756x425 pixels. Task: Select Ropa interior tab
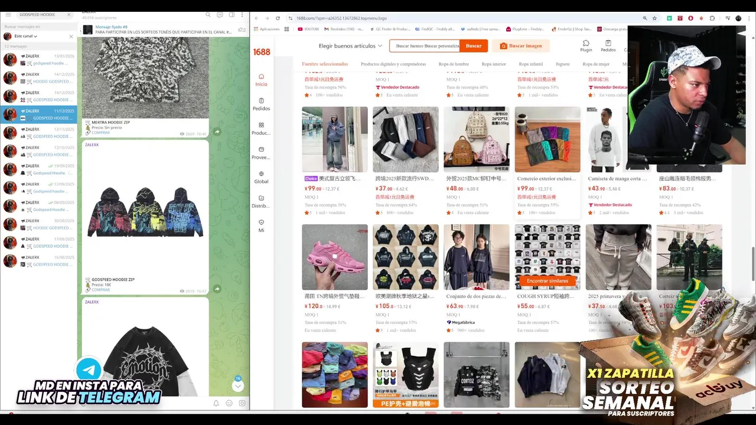point(494,64)
